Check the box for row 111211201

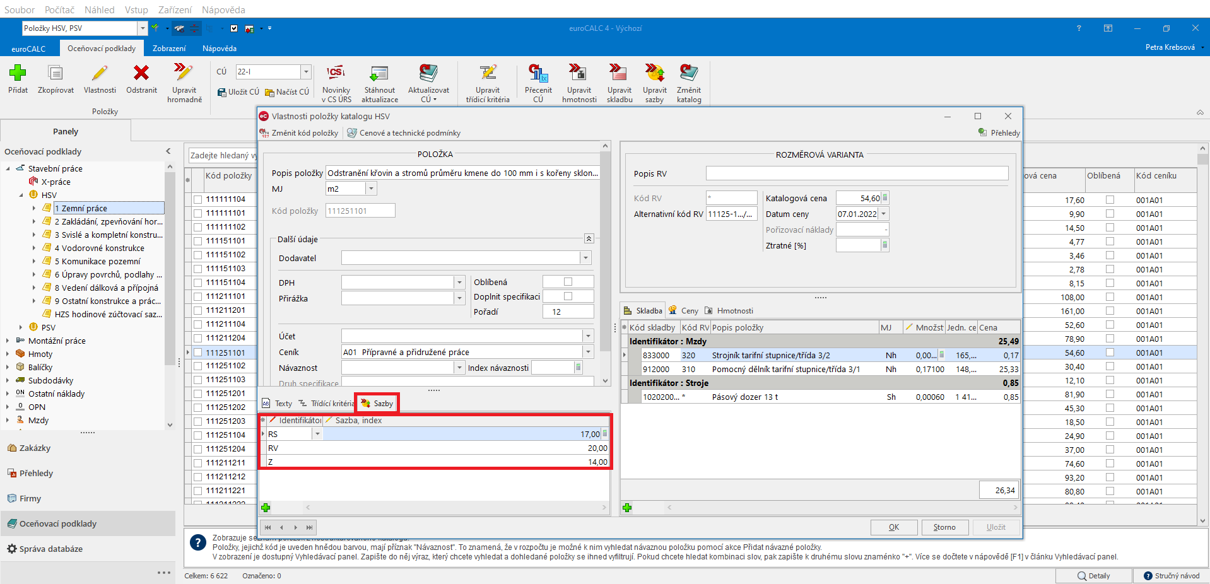pos(198,310)
